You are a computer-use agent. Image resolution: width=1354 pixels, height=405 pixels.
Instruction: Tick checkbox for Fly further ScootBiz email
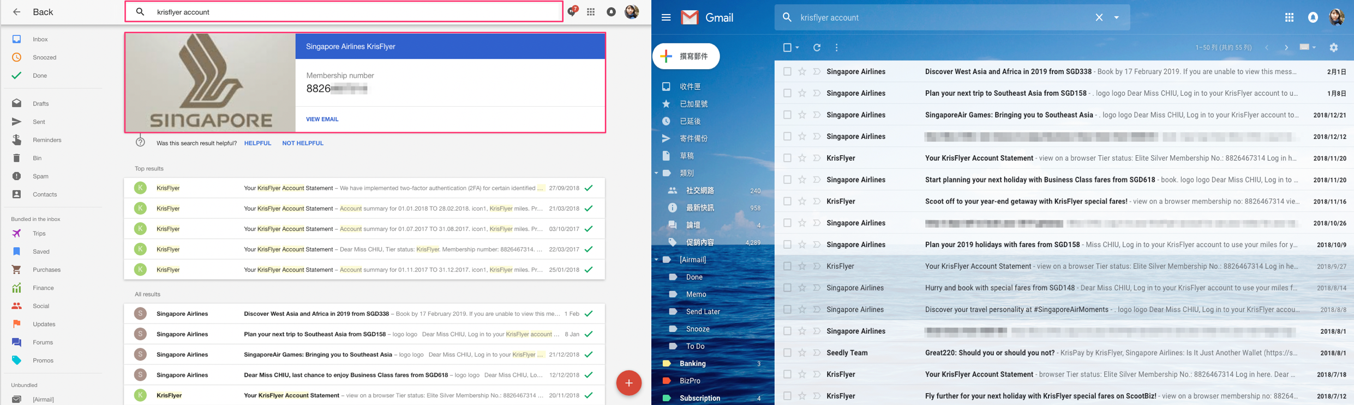point(787,396)
